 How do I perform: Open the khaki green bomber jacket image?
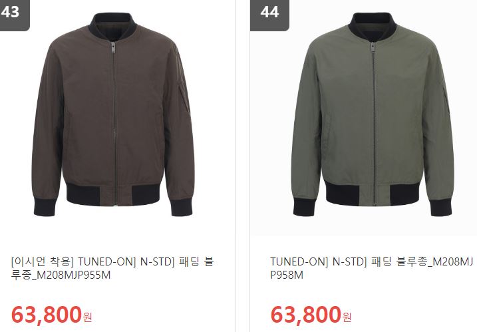[373, 114]
